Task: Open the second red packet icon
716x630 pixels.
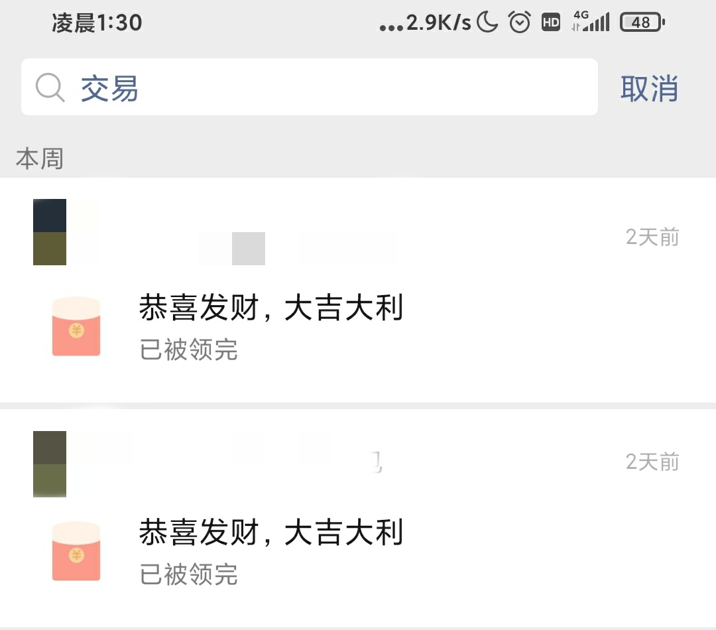Action: (76, 551)
